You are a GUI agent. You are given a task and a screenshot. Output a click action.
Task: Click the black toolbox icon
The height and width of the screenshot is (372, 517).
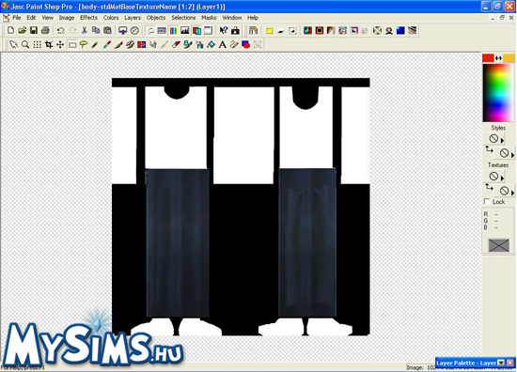[235, 31]
